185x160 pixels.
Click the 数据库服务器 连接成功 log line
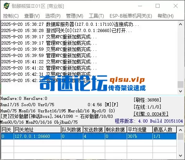pyautogui.click(x=70, y=24)
